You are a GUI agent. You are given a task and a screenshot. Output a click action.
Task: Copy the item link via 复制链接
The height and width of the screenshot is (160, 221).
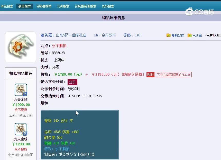click(x=178, y=35)
